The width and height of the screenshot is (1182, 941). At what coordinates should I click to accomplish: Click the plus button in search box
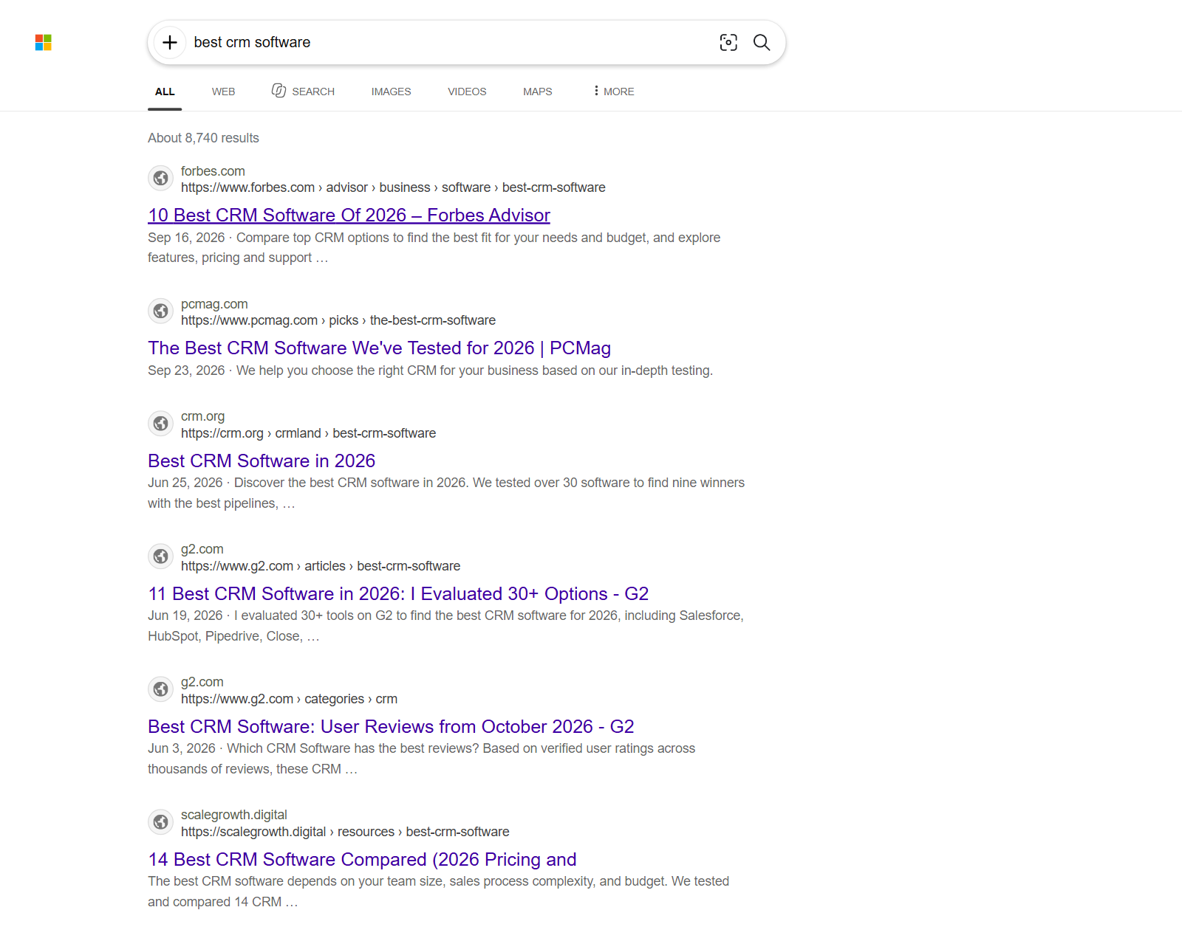[x=170, y=43]
